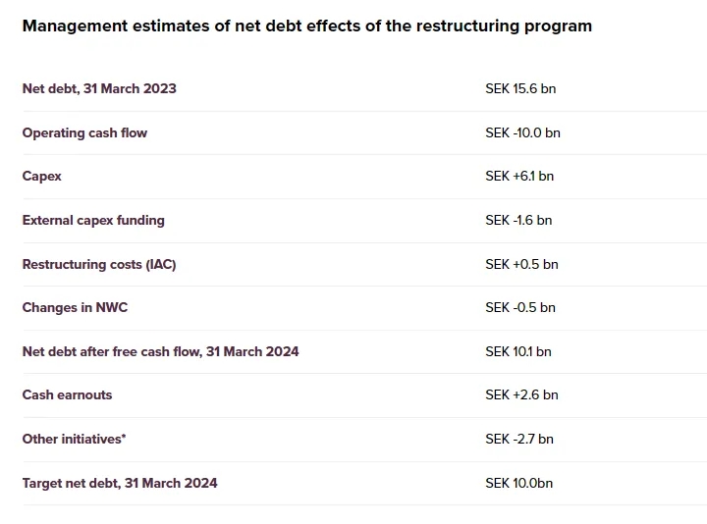
Task: Select the SEK -10.0 bn value
Action: [x=522, y=132]
